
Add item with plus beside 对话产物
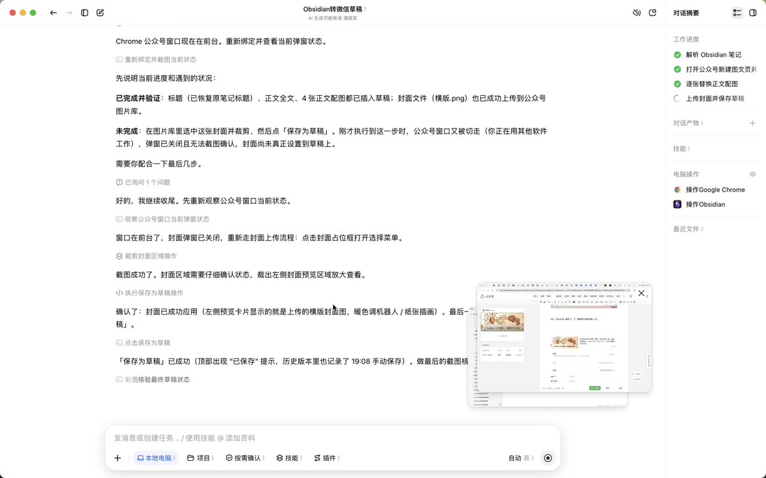tap(753, 123)
